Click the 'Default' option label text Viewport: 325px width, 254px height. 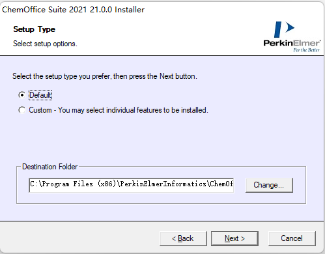coord(40,95)
